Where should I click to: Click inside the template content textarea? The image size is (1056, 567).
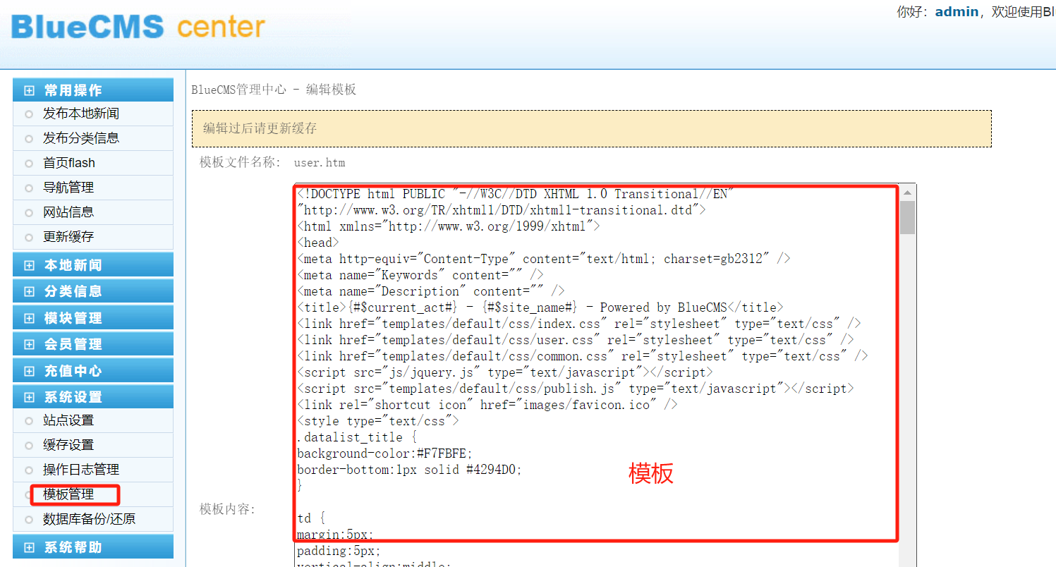[597, 374]
